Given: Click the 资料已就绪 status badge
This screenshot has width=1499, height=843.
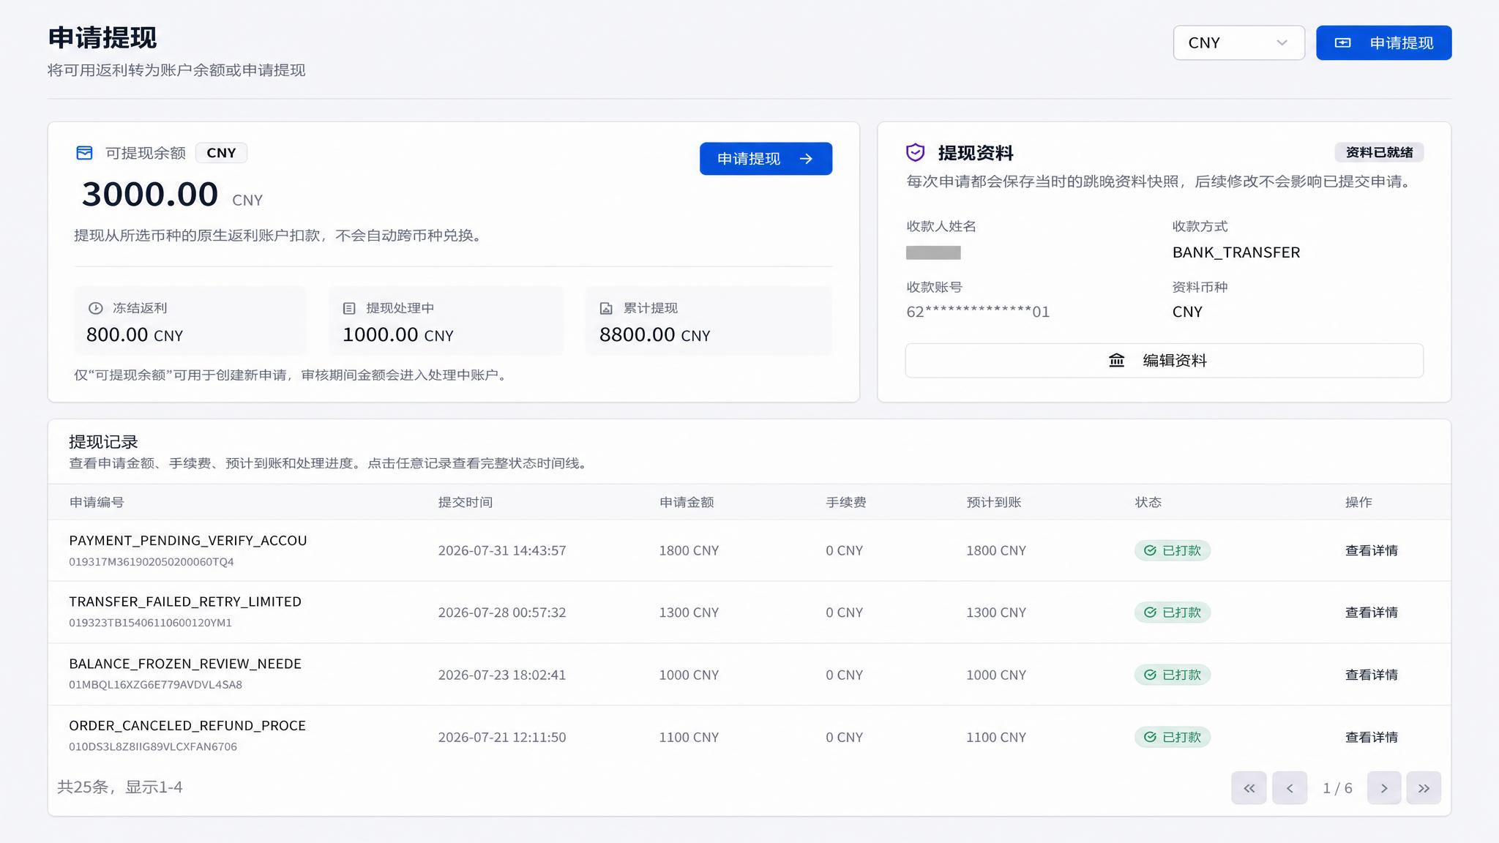Looking at the screenshot, I should point(1379,152).
